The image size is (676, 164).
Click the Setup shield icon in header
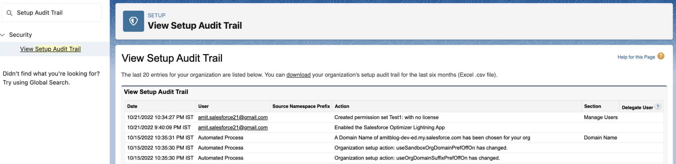[133, 21]
